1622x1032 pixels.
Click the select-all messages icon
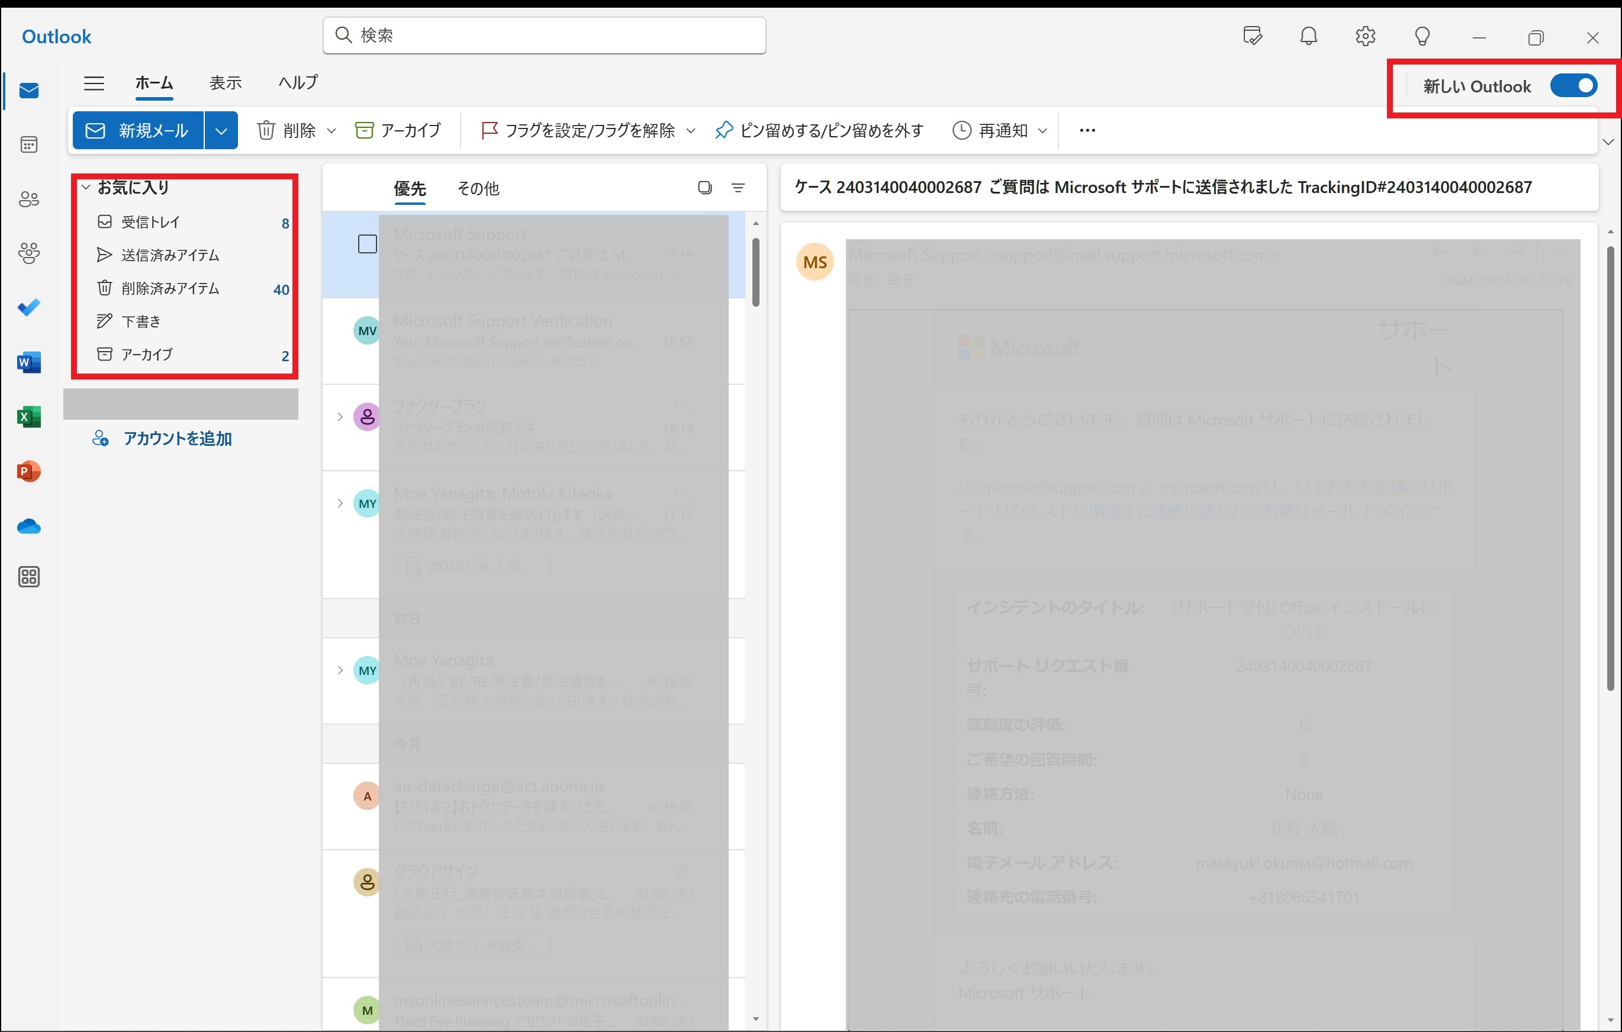(x=704, y=188)
